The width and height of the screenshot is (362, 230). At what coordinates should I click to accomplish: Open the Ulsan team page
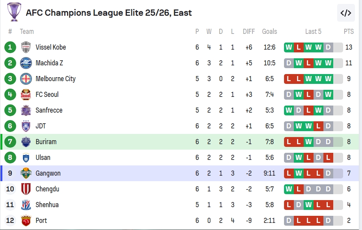43,158
